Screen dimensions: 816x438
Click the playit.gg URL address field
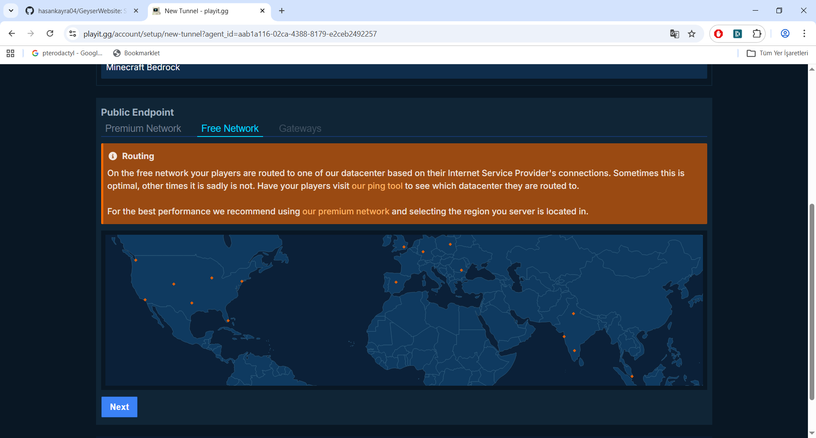[370, 34]
